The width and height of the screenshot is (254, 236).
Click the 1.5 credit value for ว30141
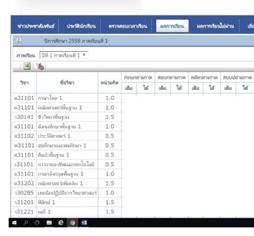110,117
